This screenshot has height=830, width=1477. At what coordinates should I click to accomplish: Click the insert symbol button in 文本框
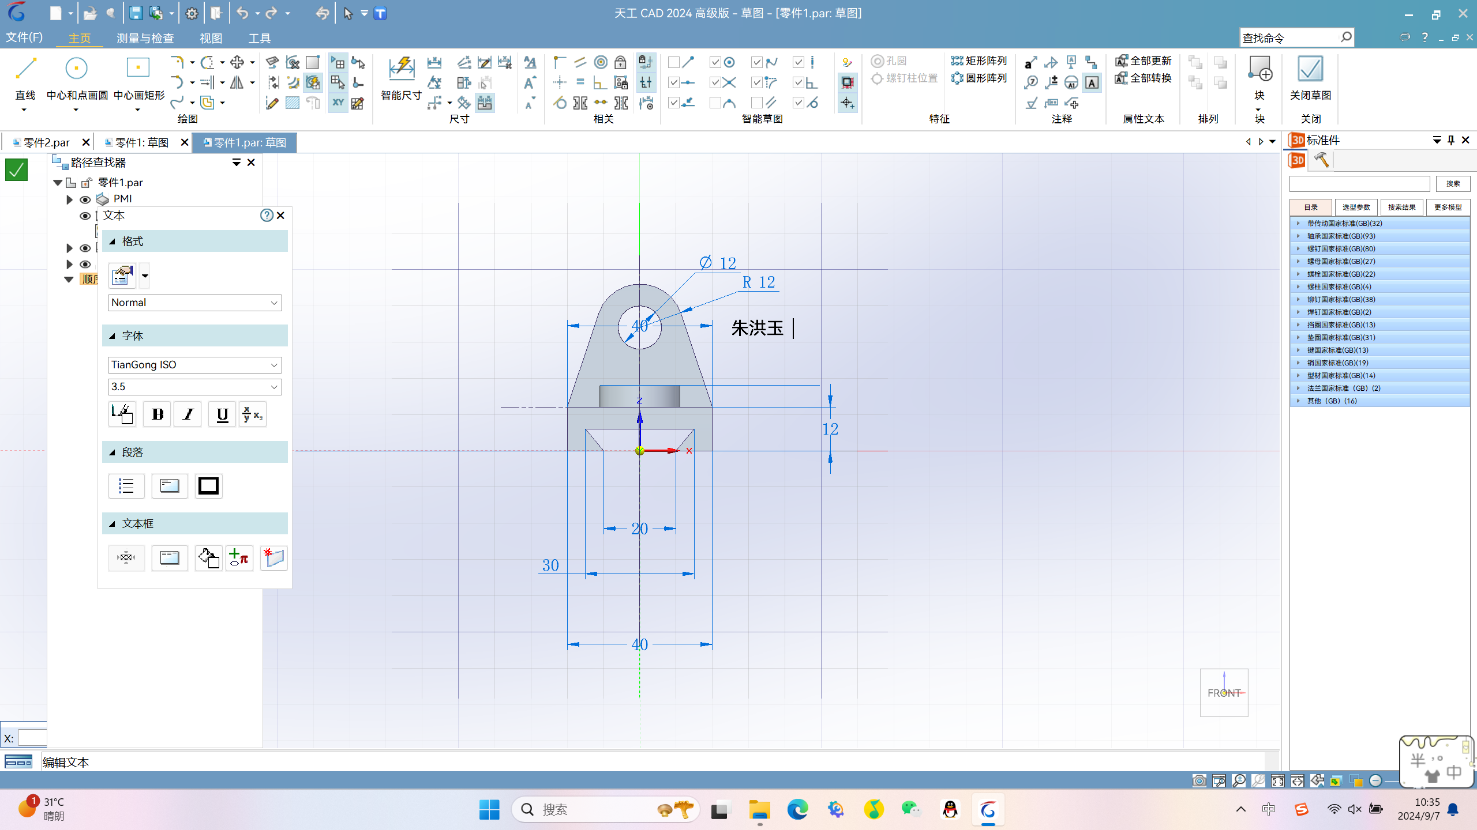point(239,558)
